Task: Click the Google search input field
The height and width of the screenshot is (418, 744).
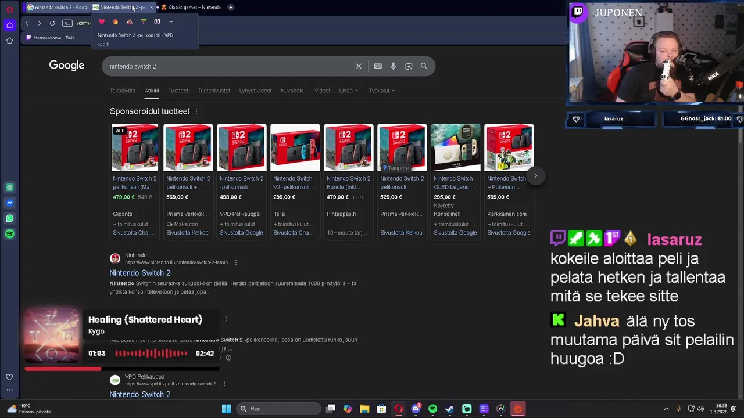Action: 230,66
